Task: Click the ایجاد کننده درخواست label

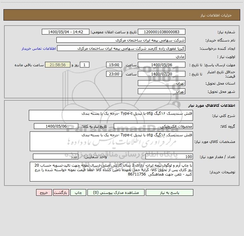Action: click(x=217, y=49)
